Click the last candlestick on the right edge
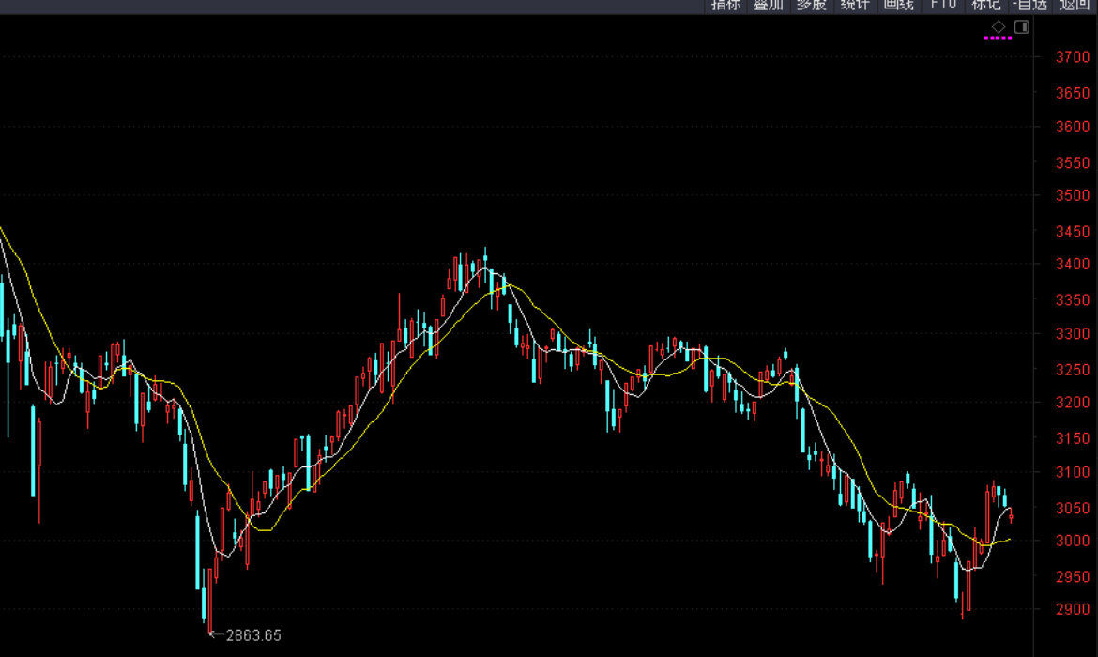 pyautogui.click(x=1011, y=515)
